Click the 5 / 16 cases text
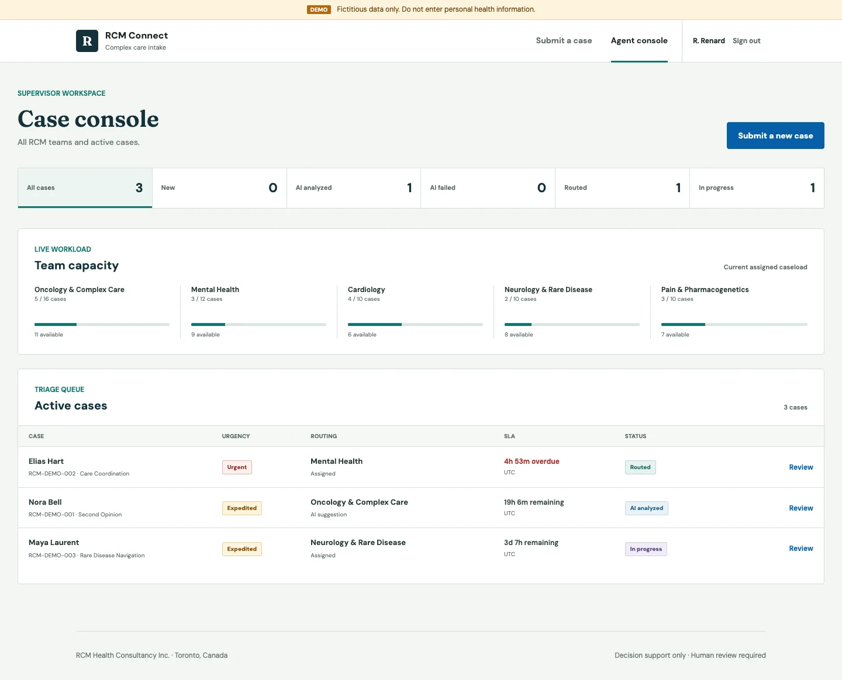The width and height of the screenshot is (842, 680). (50, 299)
